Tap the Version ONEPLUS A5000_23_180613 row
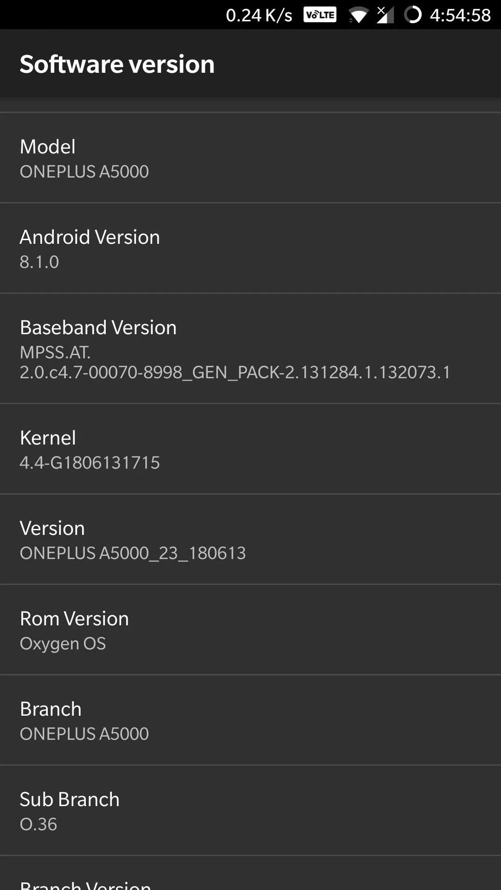 (250, 539)
